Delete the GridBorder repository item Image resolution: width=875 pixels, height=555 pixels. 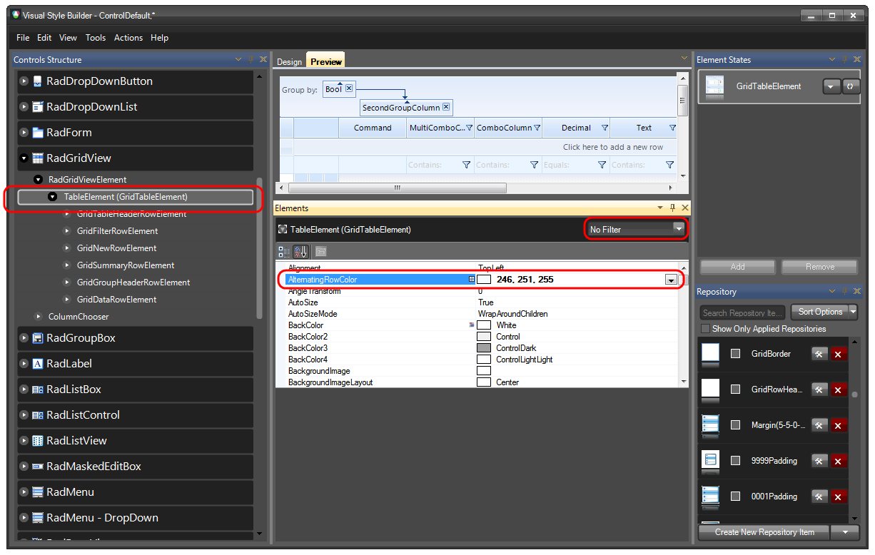[838, 354]
